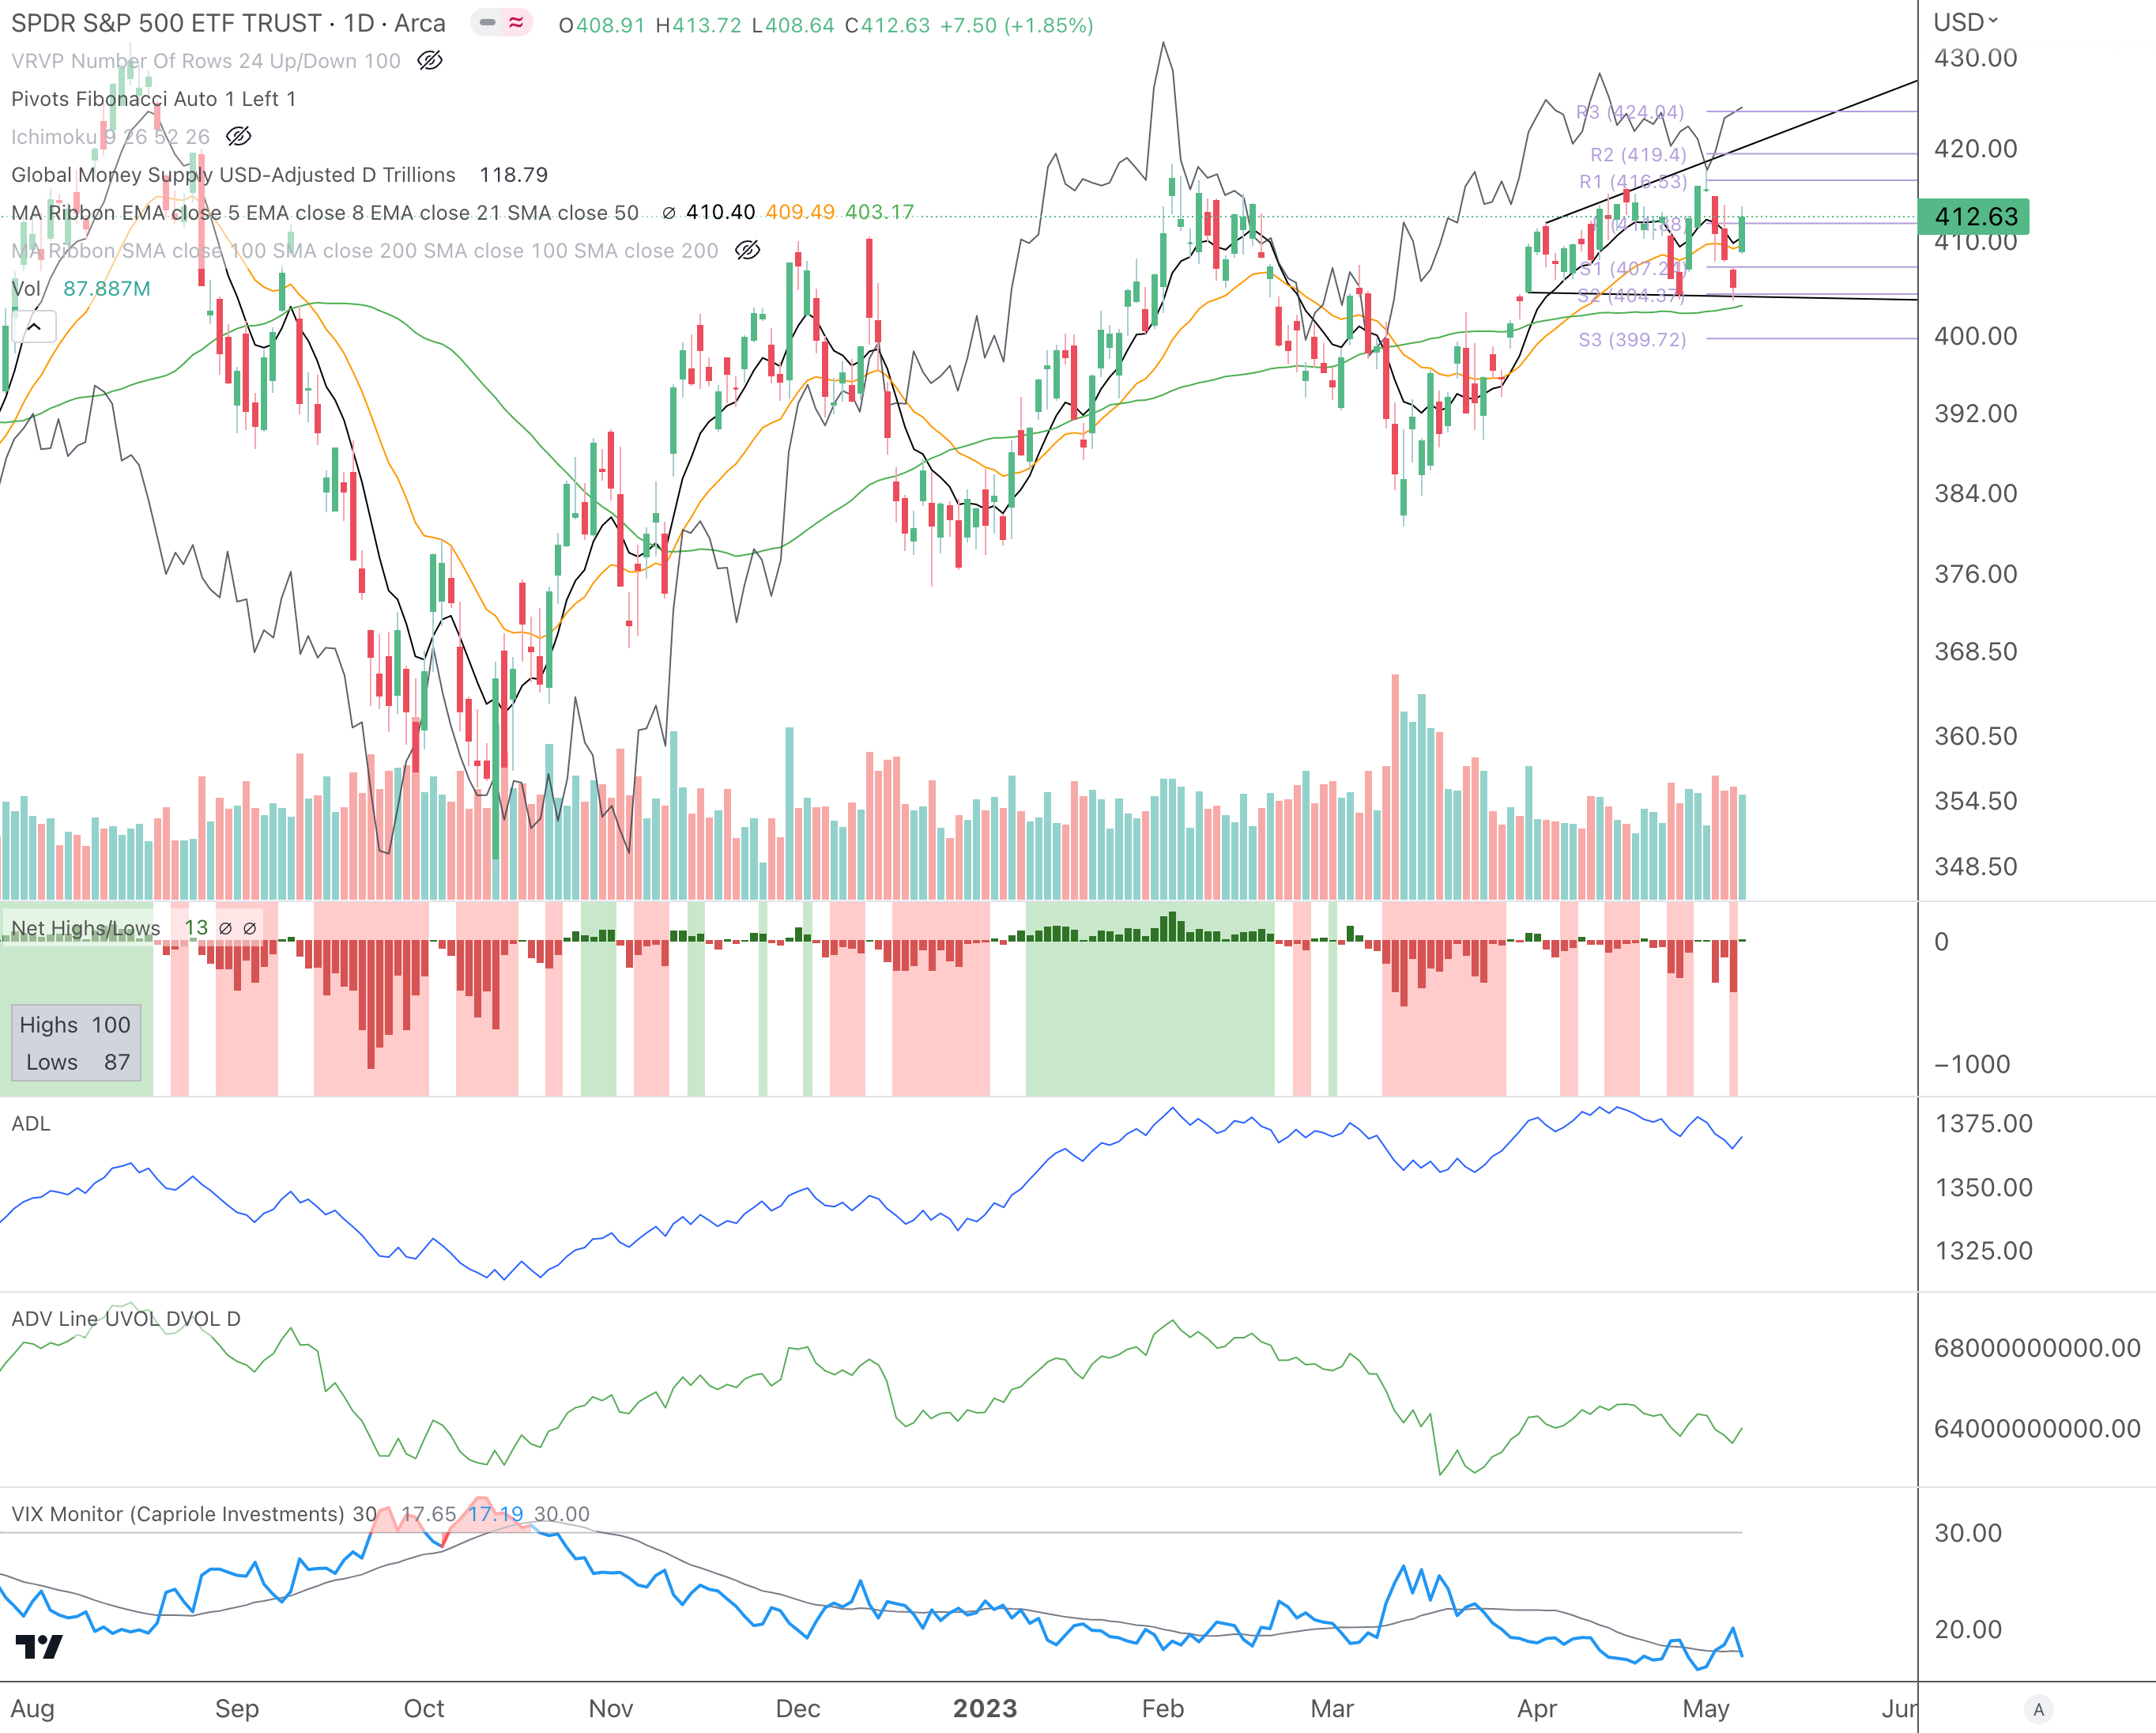Click the green SMA value 403.17

880,212
